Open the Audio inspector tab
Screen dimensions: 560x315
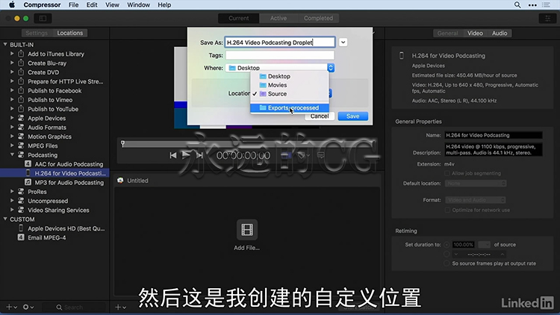pos(500,33)
